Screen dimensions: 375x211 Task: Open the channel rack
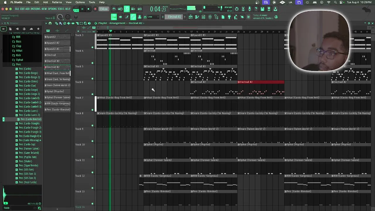[x=203, y=17]
